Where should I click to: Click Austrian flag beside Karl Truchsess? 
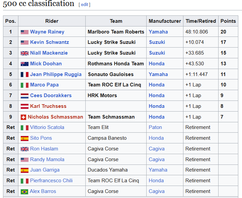tap(24, 107)
